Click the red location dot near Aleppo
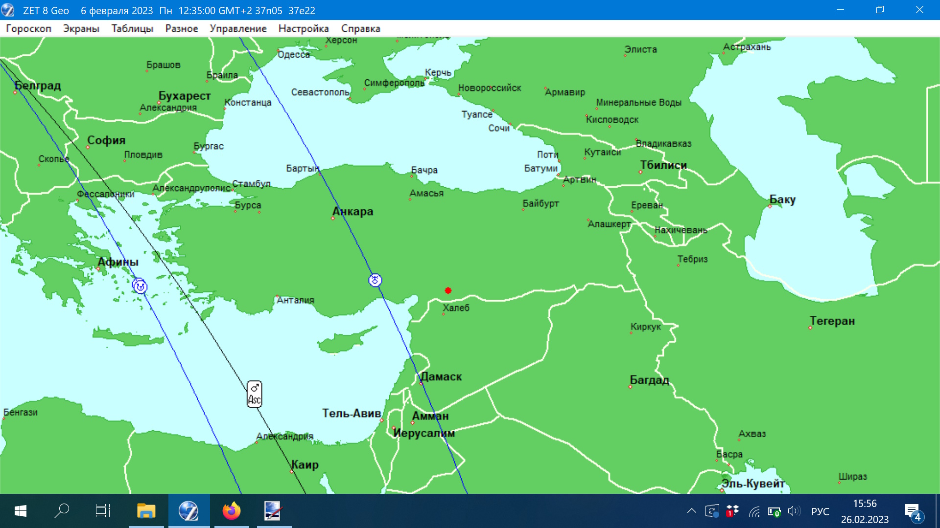The image size is (940, 528). pos(447,290)
